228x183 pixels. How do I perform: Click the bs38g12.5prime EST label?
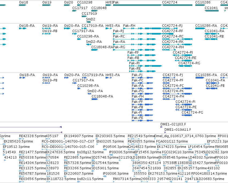tap(91, 152)
